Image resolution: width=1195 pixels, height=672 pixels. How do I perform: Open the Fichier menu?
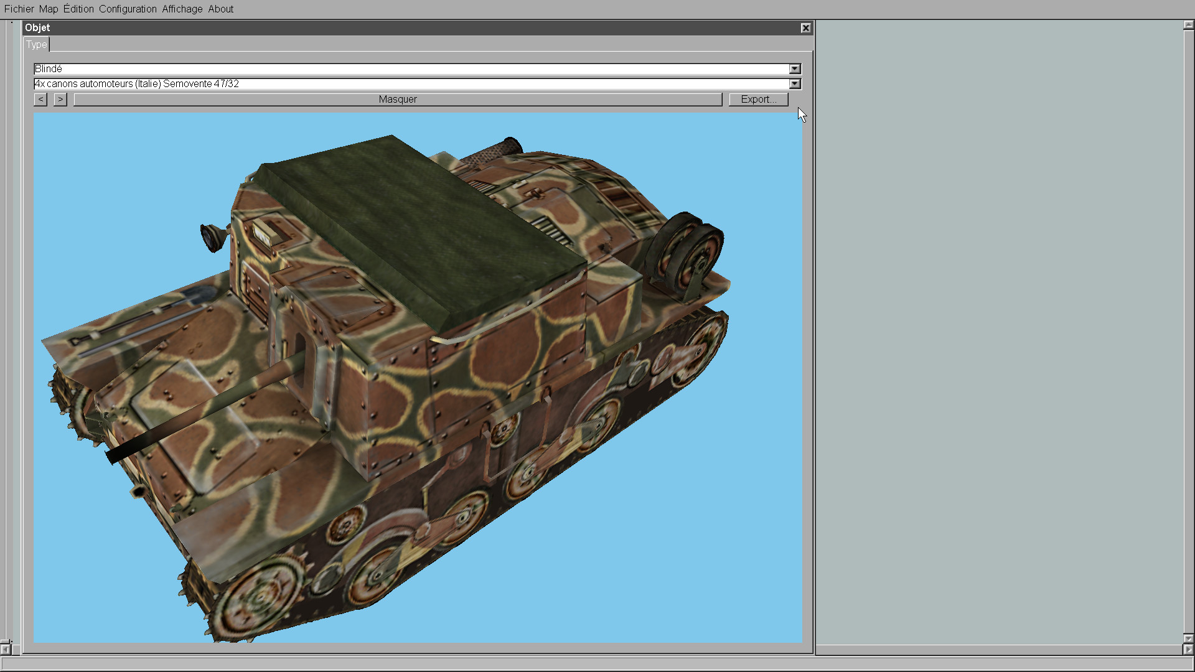tap(19, 9)
